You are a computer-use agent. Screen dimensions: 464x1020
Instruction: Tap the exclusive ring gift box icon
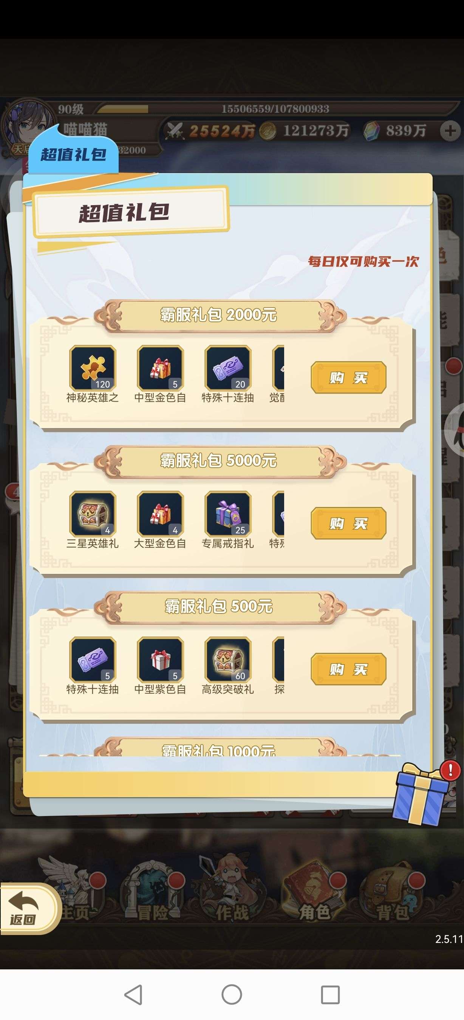tap(228, 513)
